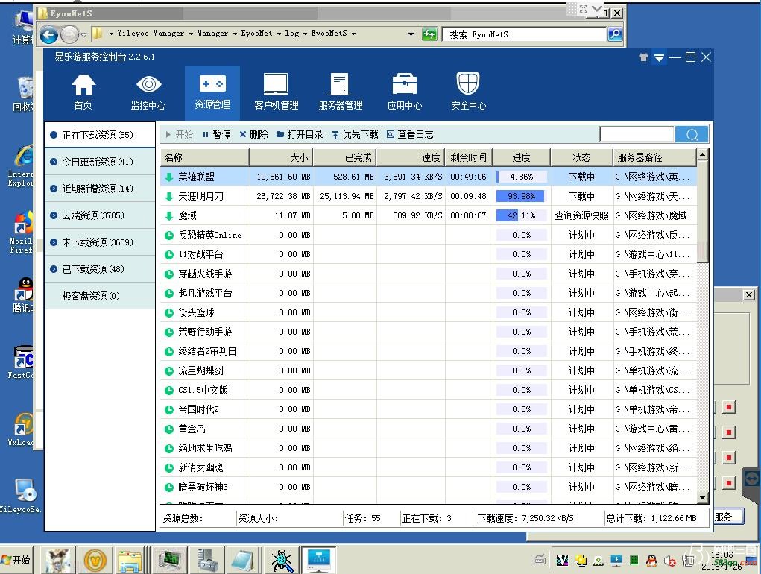Click the blue magnifier search button
761x574 pixels.
pos(692,134)
